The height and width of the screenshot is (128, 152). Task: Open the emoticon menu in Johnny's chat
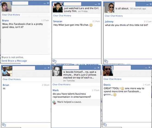point(106,61)
